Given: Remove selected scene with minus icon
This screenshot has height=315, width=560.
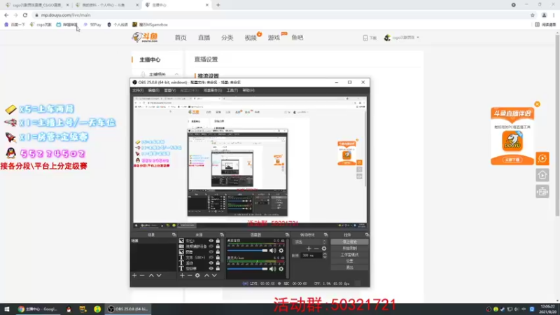Looking at the screenshot, I should coord(142,275).
